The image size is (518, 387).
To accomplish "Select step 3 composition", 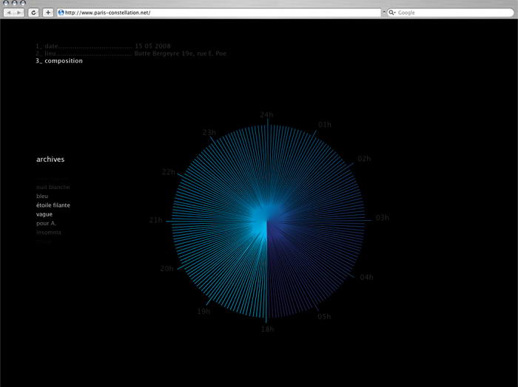I will coord(59,61).
